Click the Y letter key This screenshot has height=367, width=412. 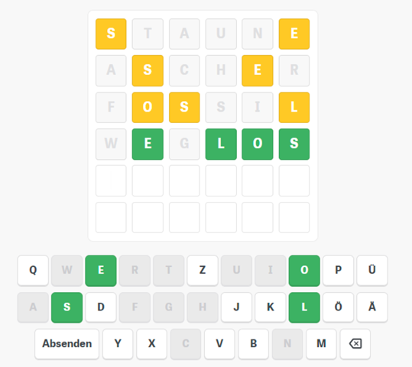(118, 343)
